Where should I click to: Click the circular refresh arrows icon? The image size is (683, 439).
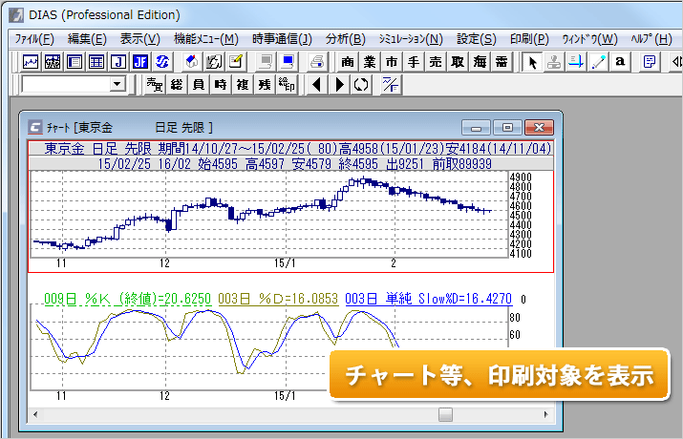coord(360,85)
